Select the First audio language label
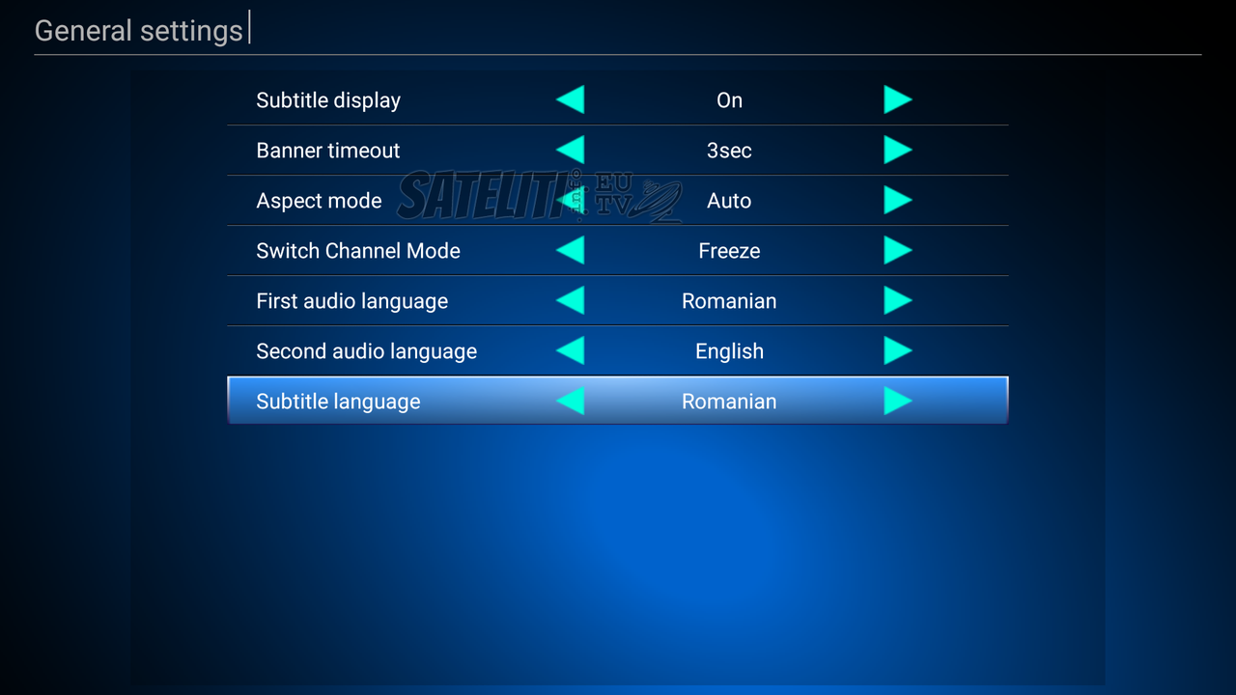The height and width of the screenshot is (695, 1236). pyautogui.click(x=352, y=301)
